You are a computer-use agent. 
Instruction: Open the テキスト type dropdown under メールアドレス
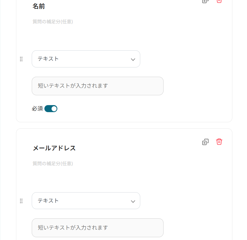point(86,201)
